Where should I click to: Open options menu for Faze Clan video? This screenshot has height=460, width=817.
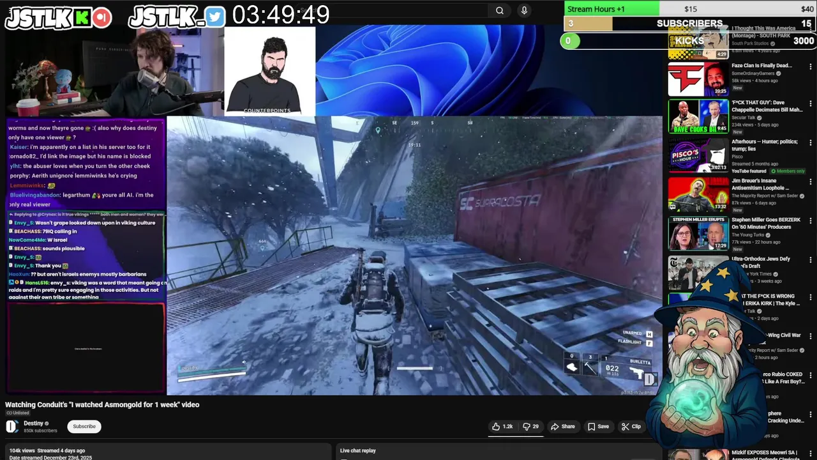point(811,66)
